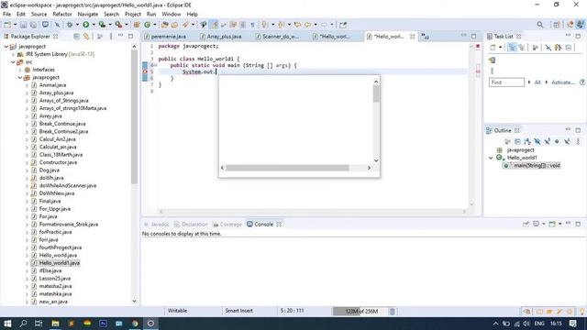Click the Debug bug icon in toolbar
Image resolution: width=587 pixels, height=330 pixels.
(70, 25)
